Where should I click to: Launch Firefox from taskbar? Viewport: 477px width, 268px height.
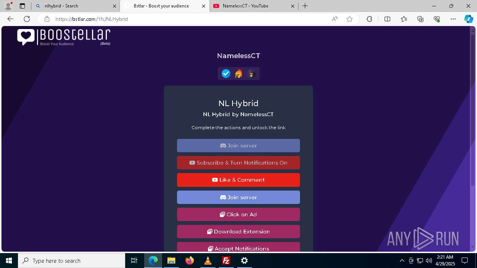click(x=190, y=261)
